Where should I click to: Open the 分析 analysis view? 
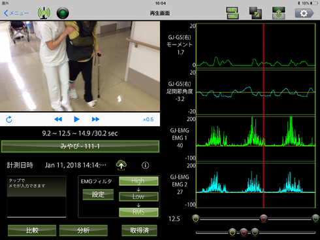pyautogui.click(x=84, y=230)
